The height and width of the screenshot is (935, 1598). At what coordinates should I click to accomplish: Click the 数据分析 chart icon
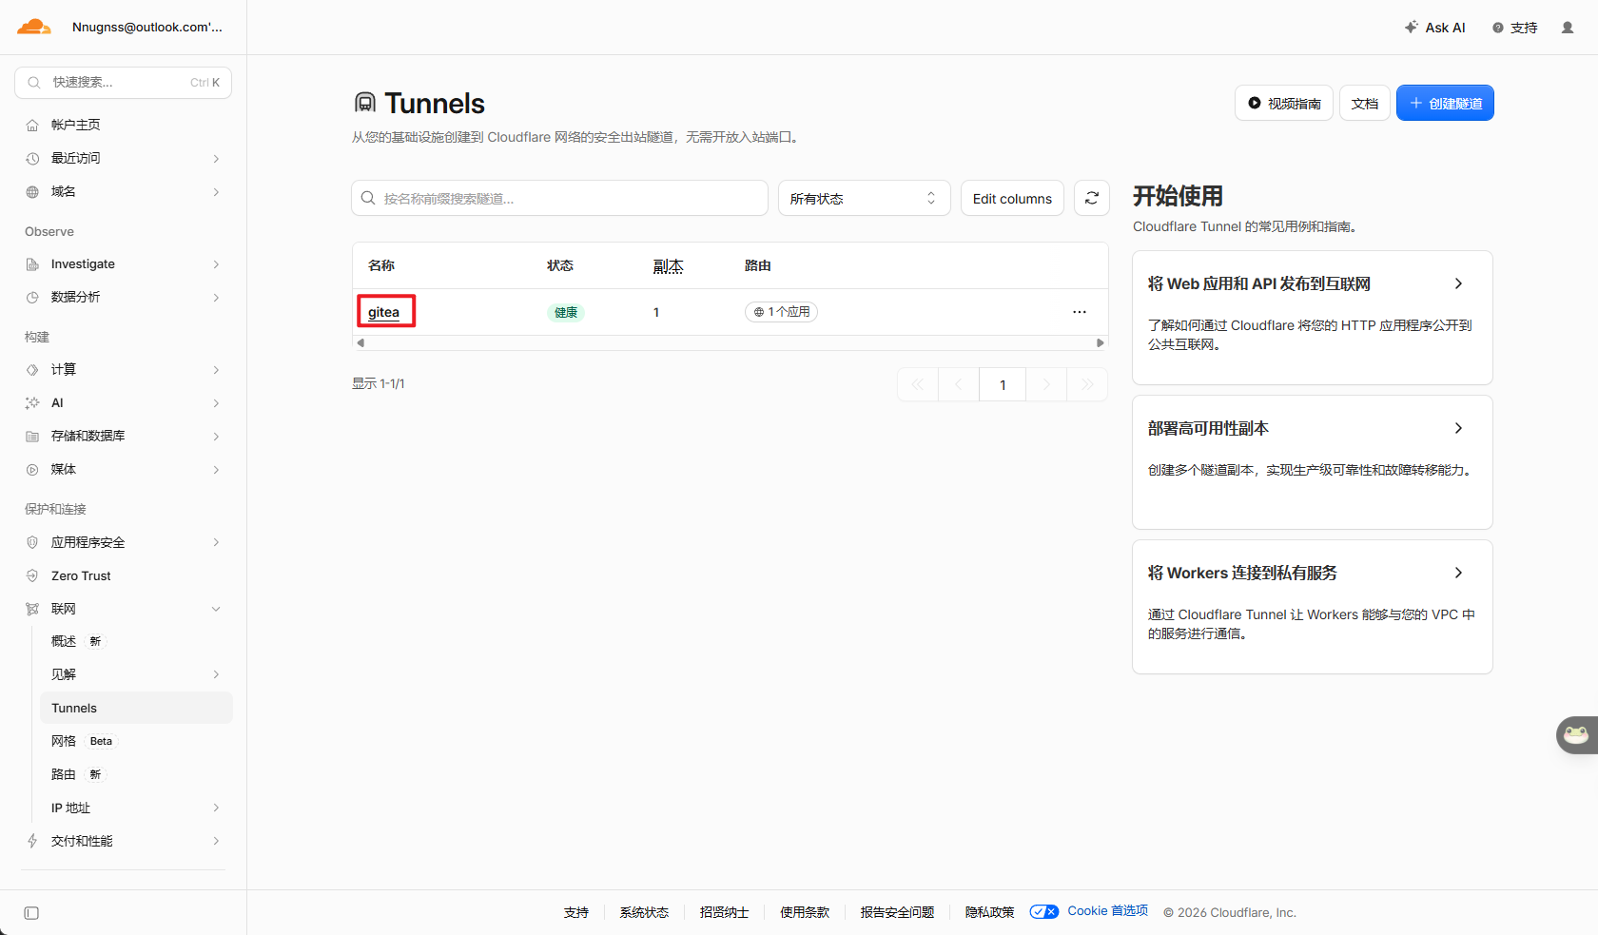click(32, 298)
